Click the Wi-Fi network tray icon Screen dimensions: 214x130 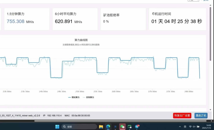(x=190, y=127)
